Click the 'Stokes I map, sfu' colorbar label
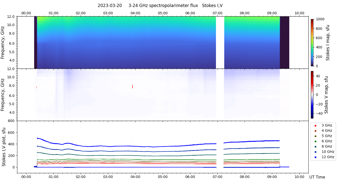 click(x=328, y=43)
